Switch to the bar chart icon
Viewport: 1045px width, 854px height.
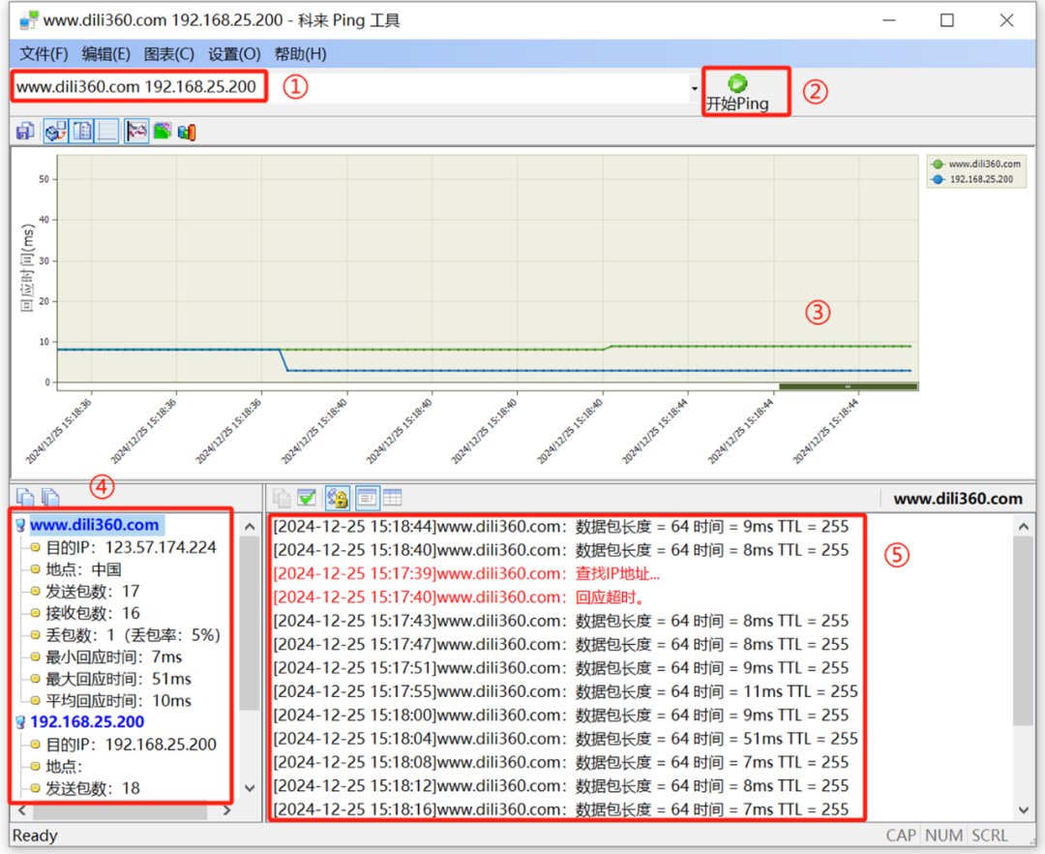187,131
